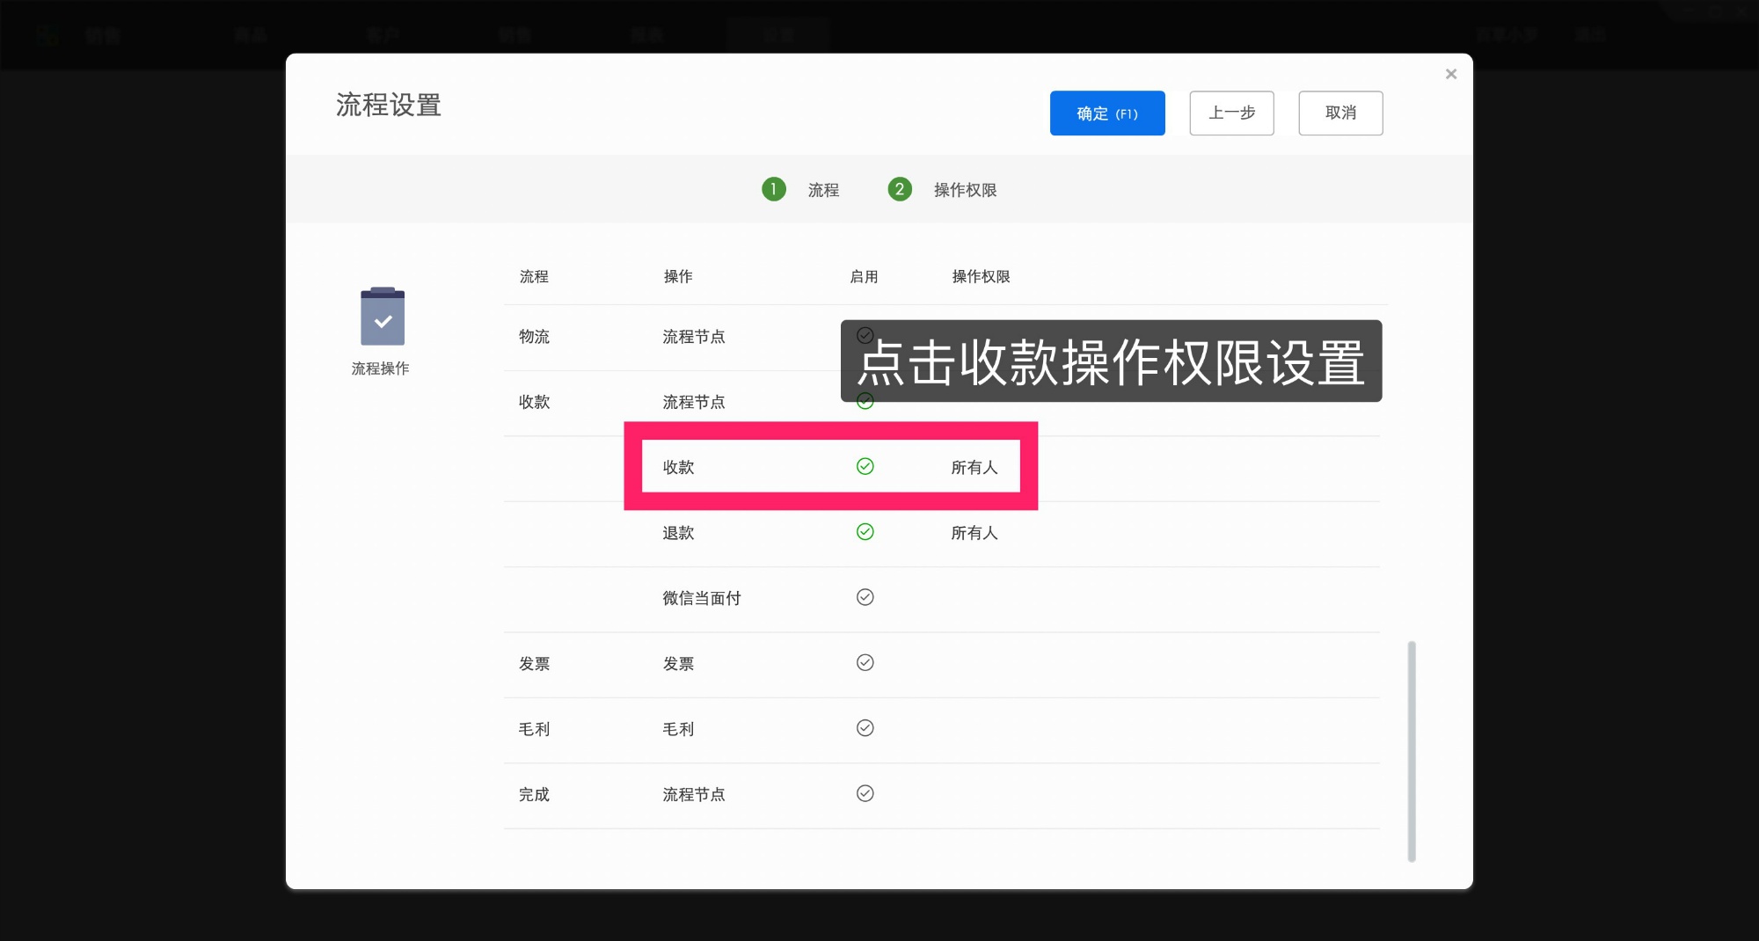Toggle the 收款 checkmark inside the highlighted row

pyautogui.click(x=865, y=466)
